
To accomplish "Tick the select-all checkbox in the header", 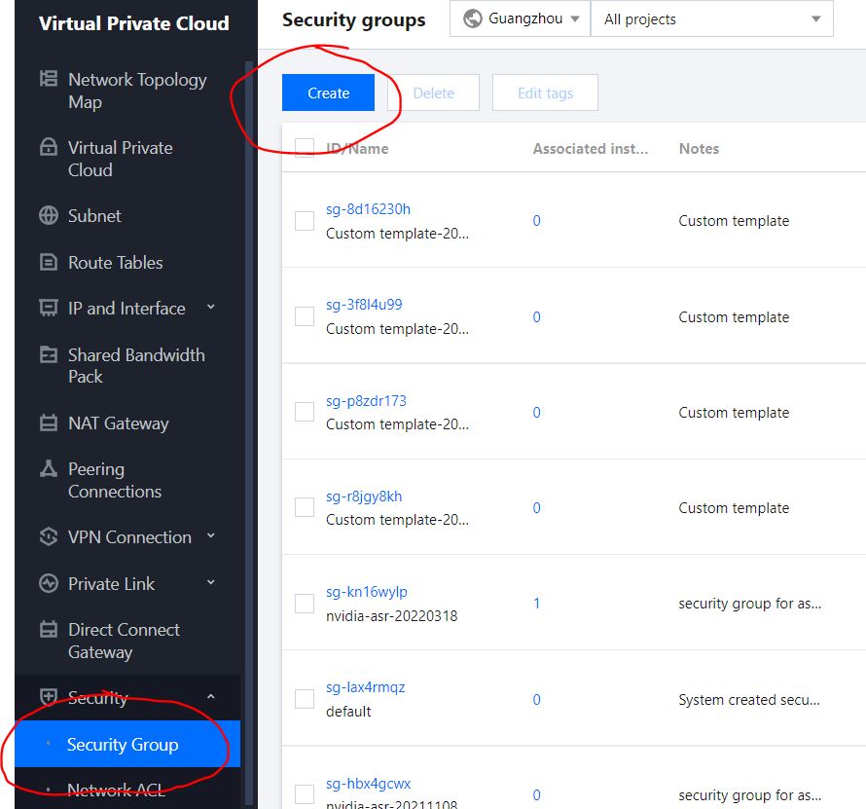I will (304, 148).
